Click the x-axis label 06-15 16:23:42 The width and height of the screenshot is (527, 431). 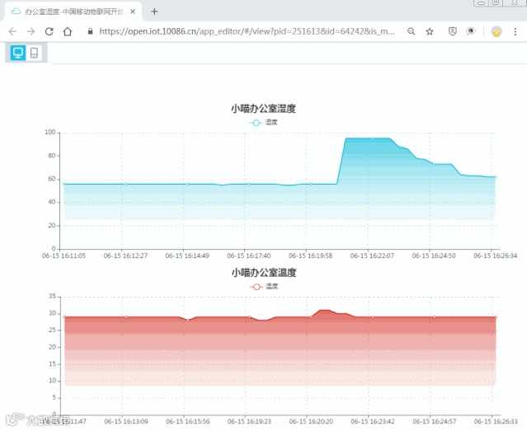[x=373, y=421]
